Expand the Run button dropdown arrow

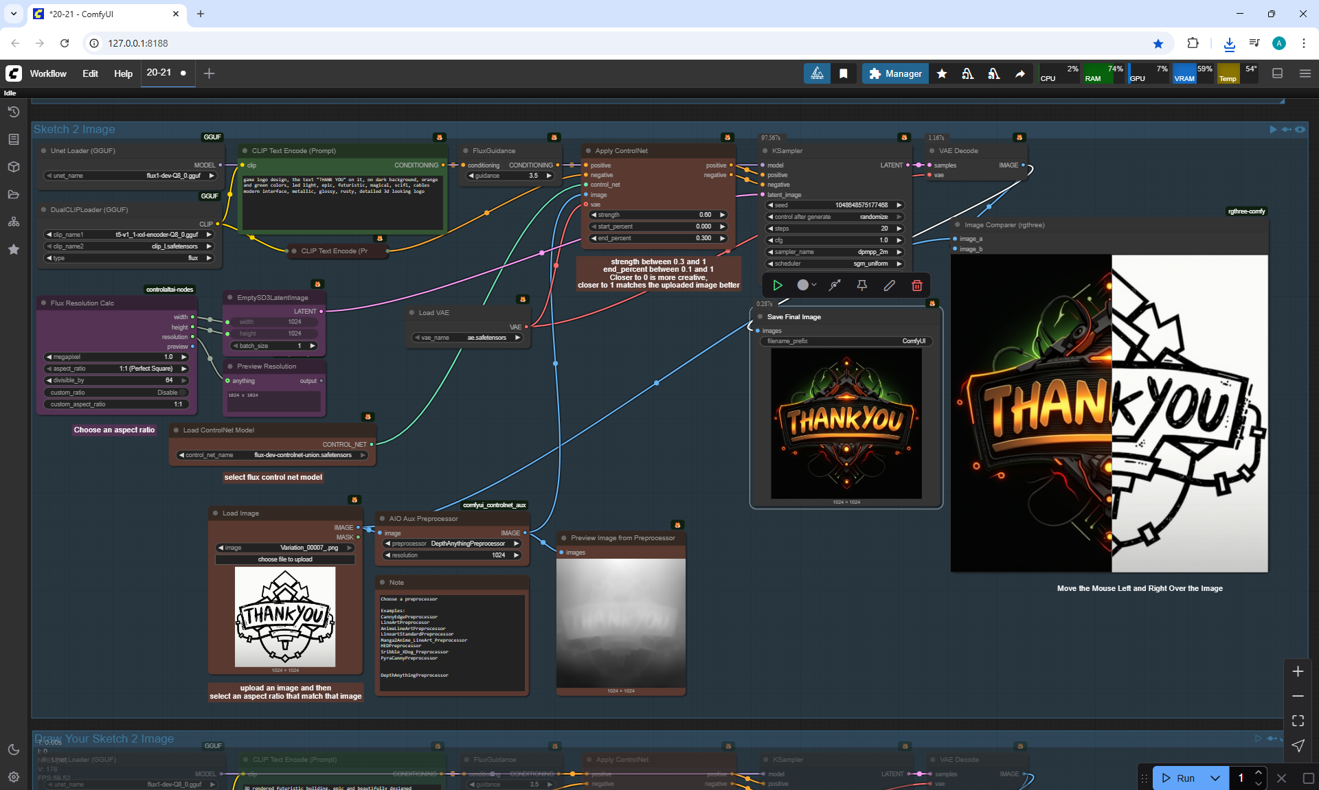click(1215, 778)
